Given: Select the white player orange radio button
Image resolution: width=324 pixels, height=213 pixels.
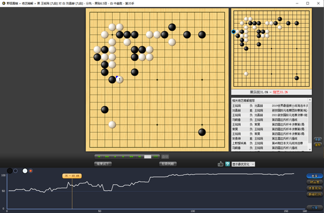Looking at the screenshot, I should click(31, 171).
